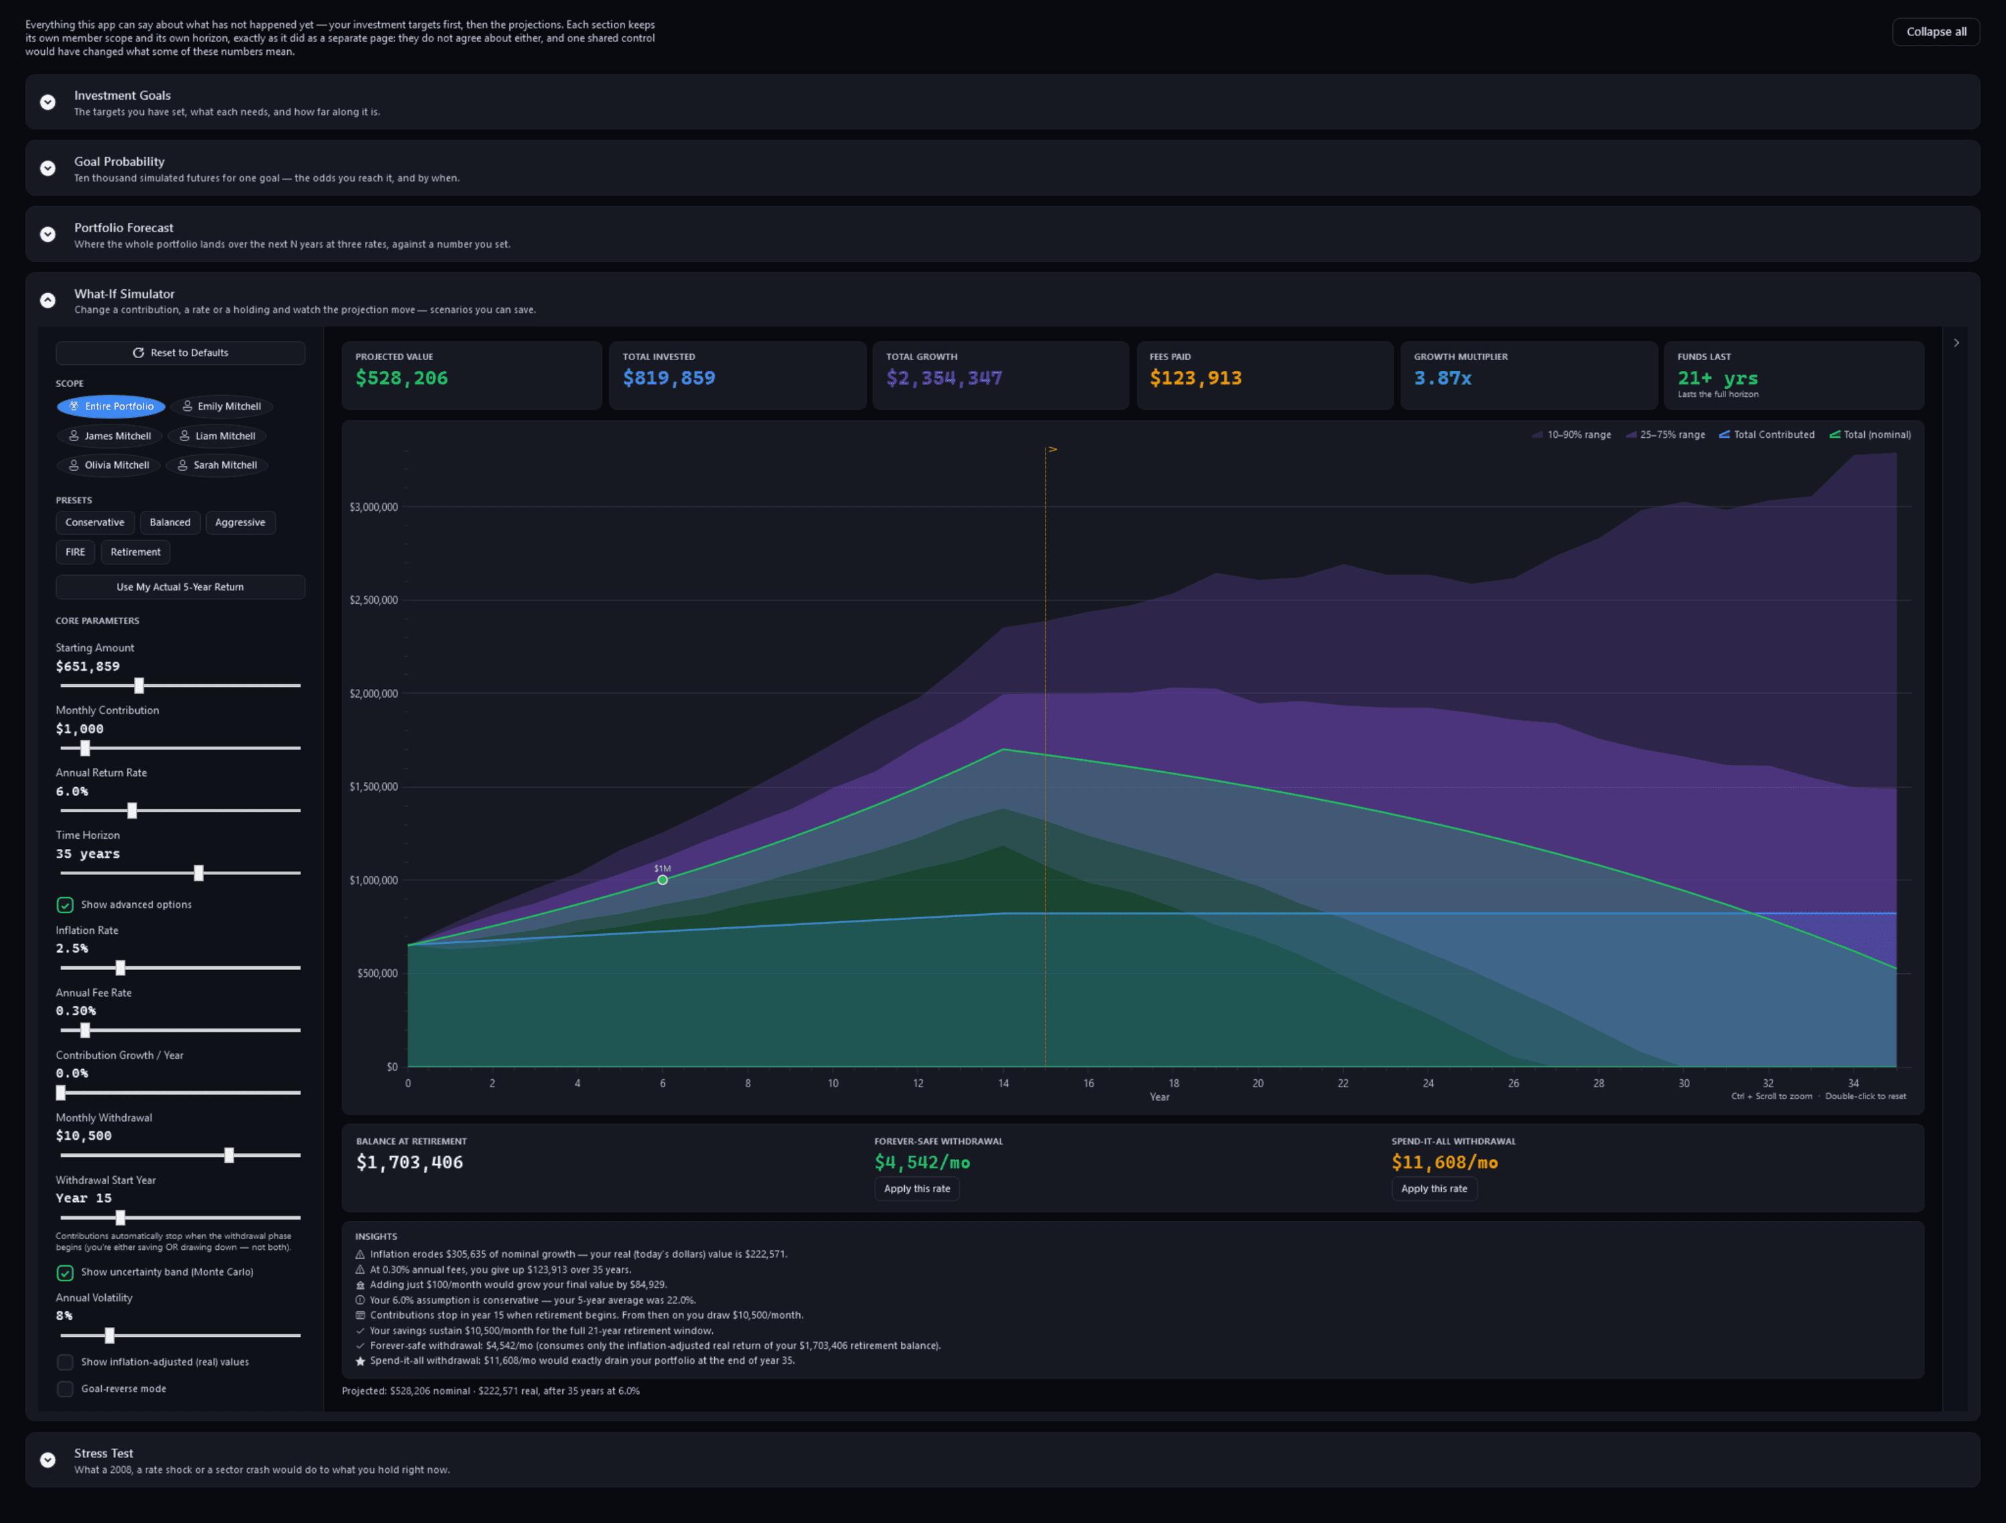Click warning icon beside annual fees insight
The image size is (2006, 1523).
pyautogui.click(x=360, y=1271)
